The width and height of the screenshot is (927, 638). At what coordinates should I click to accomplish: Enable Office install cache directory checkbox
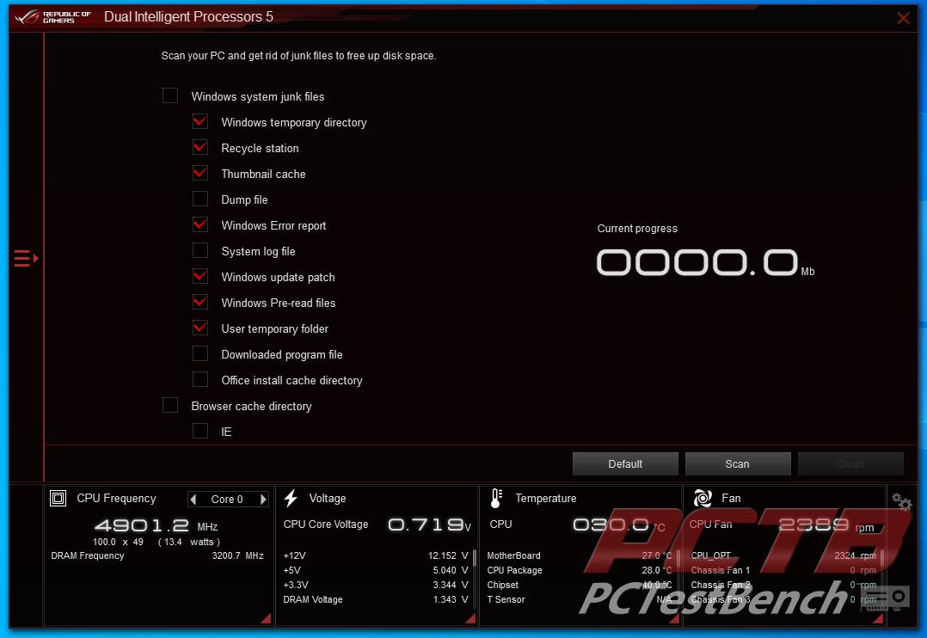click(x=200, y=379)
